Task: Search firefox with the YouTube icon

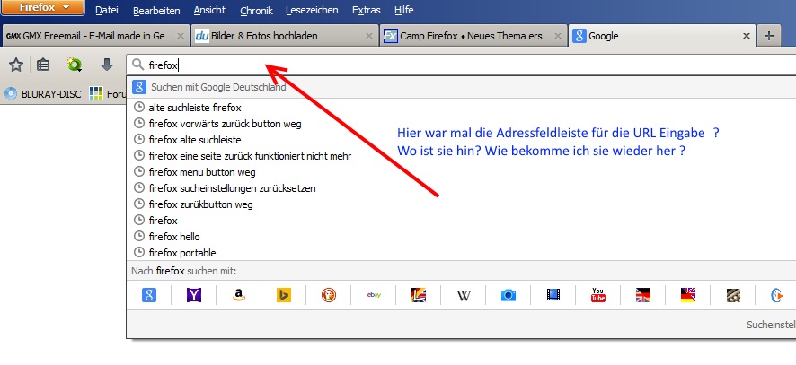Action: [598, 295]
